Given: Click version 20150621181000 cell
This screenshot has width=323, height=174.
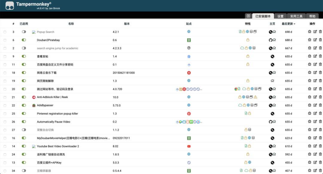Looking at the screenshot, I should coord(124,73).
